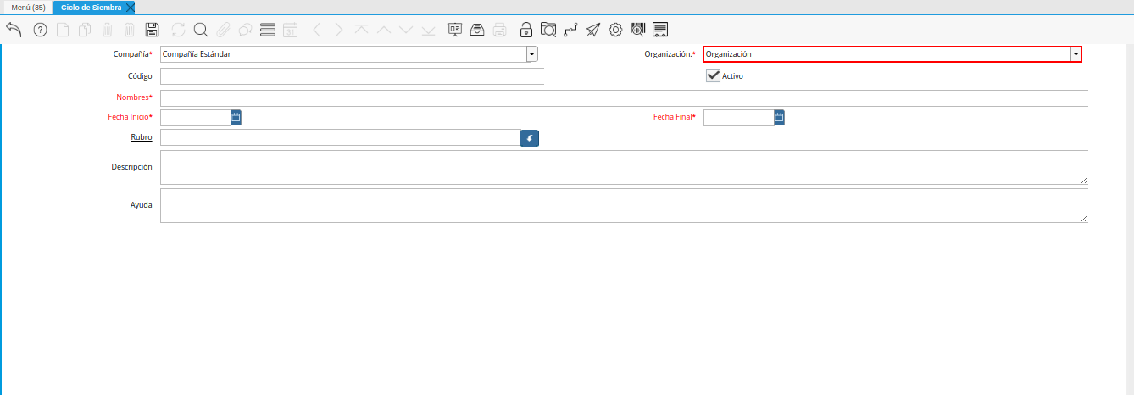The image size is (1134, 395).
Task: Open the Report presentation board icon
Action: (455, 30)
